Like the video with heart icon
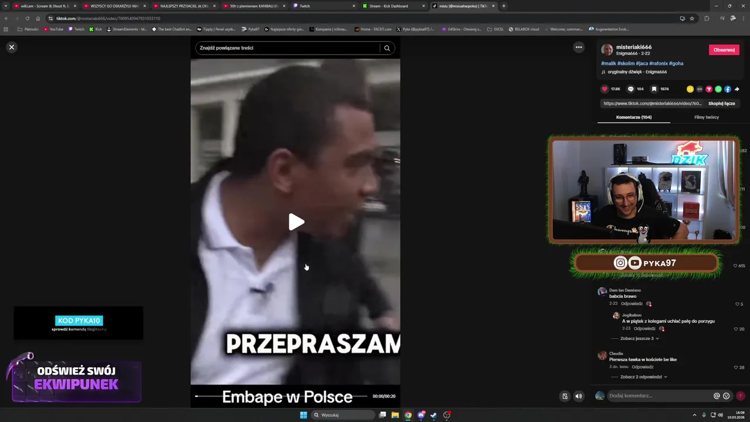This screenshot has width=750, height=422. pyautogui.click(x=605, y=89)
